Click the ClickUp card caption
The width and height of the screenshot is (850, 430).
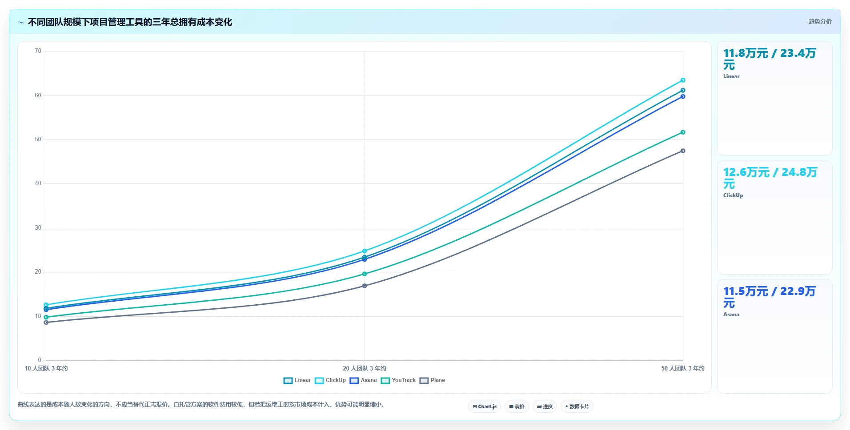733,195
